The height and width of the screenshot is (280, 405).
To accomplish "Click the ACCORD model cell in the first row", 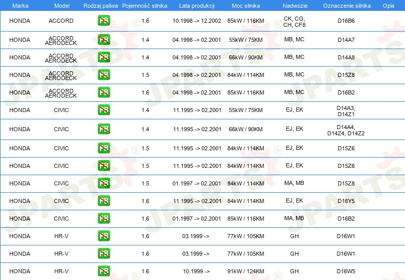I will pos(61,21).
